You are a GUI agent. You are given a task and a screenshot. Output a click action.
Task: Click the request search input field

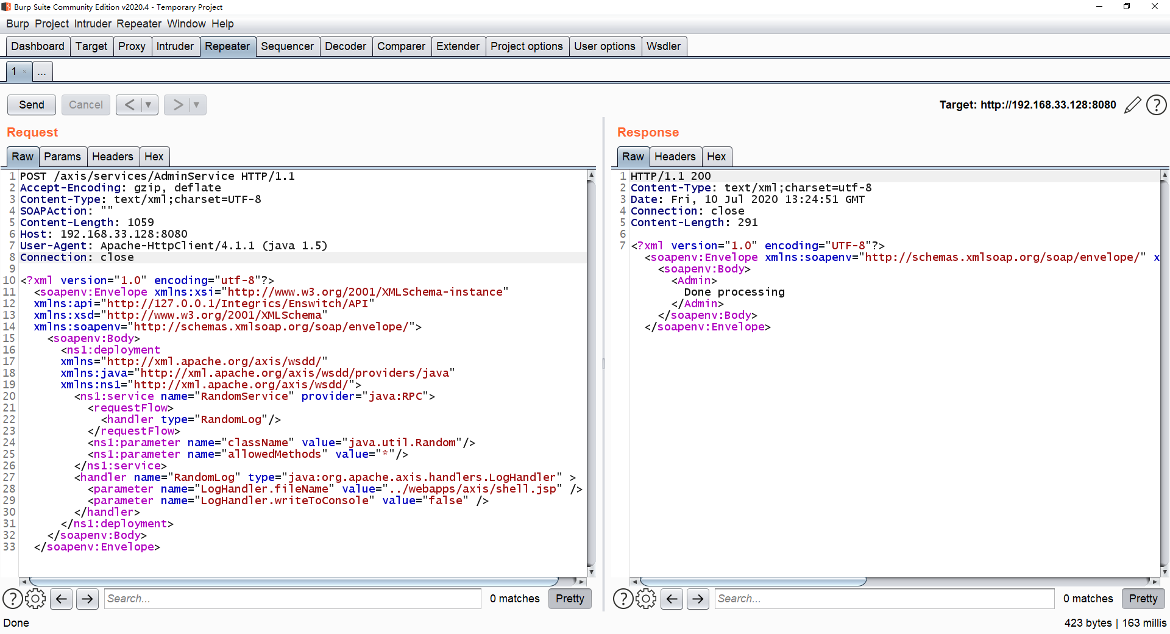(x=292, y=599)
